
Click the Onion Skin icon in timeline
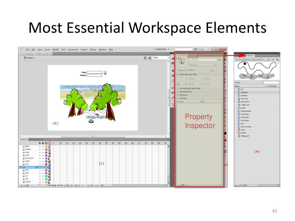click(71, 186)
